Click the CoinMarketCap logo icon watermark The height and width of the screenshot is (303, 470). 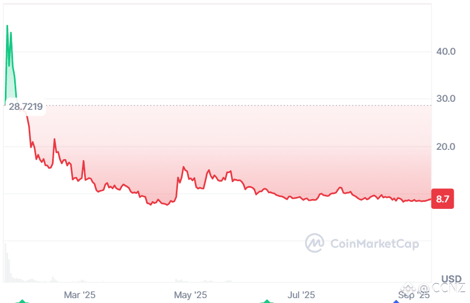pos(314,243)
